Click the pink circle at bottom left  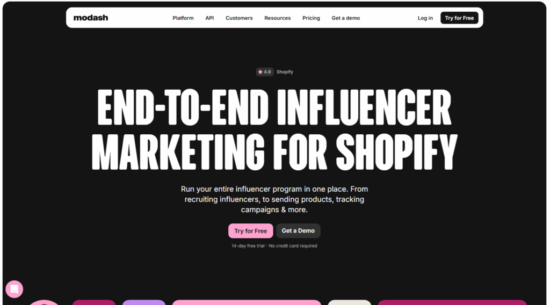[x=44, y=302]
